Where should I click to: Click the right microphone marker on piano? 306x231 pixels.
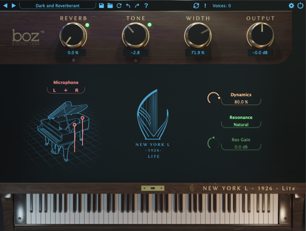pos(82,118)
